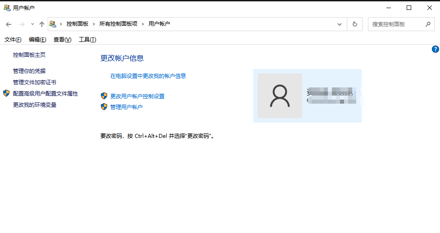Click the user avatar picture

pyautogui.click(x=280, y=96)
